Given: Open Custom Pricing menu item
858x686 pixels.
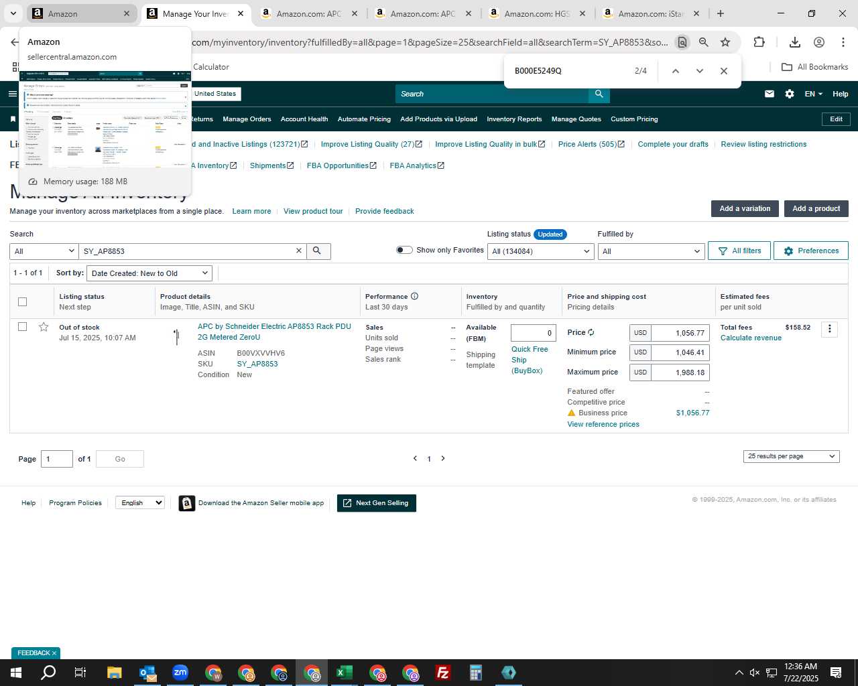Looking at the screenshot, I should click(x=634, y=119).
